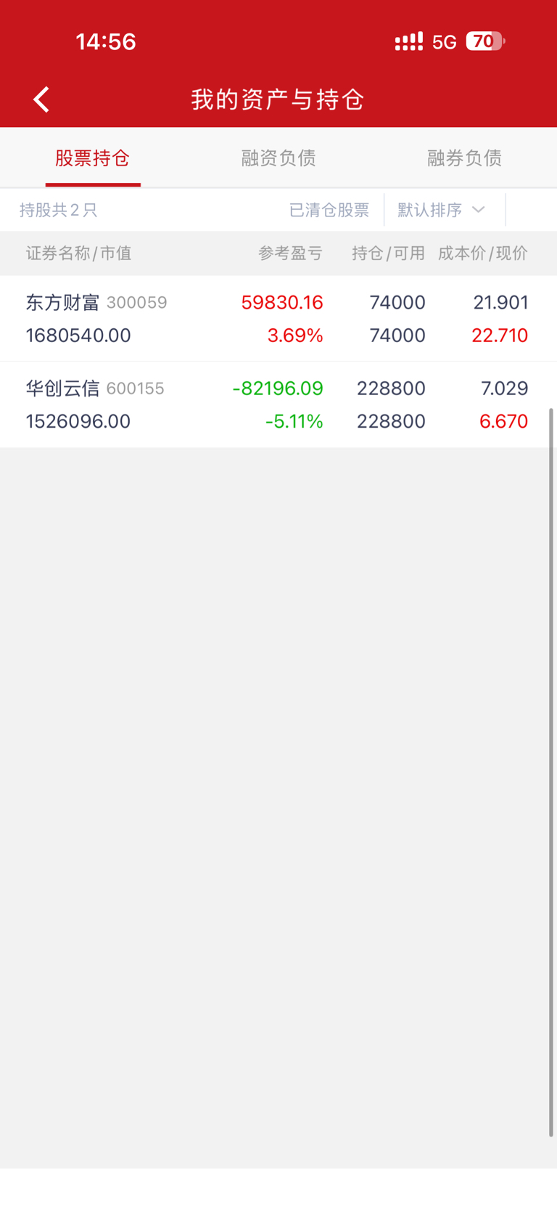Tap the 14:56 clock in status bar
557x1212 pixels.
tap(106, 41)
